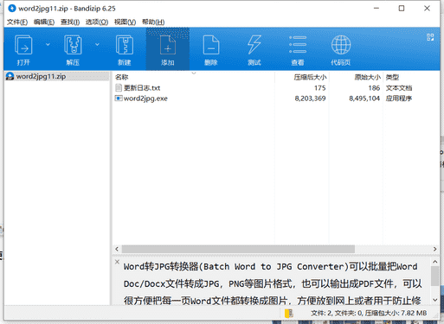
Task: Open the 文件(F) menu
Action: [x=17, y=22]
